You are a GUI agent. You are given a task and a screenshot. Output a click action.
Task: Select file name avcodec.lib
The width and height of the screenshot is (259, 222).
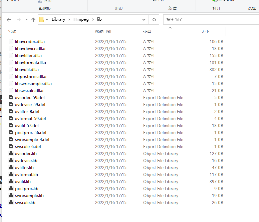click(x=26, y=154)
